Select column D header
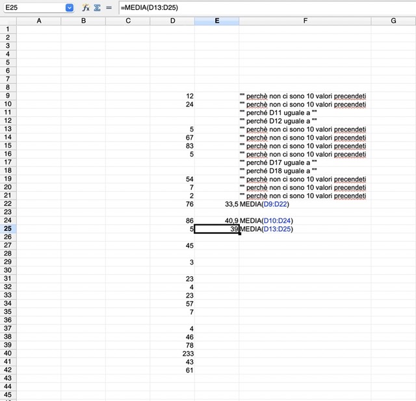 (172, 21)
